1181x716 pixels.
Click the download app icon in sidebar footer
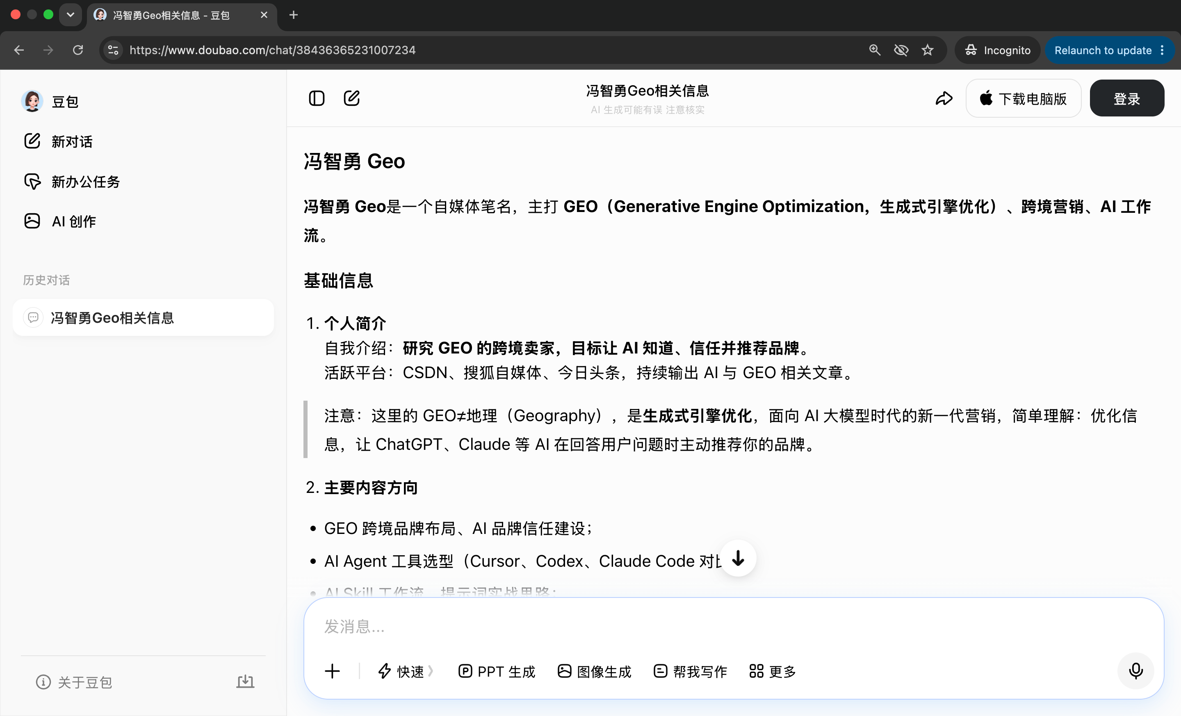coord(245,682)
